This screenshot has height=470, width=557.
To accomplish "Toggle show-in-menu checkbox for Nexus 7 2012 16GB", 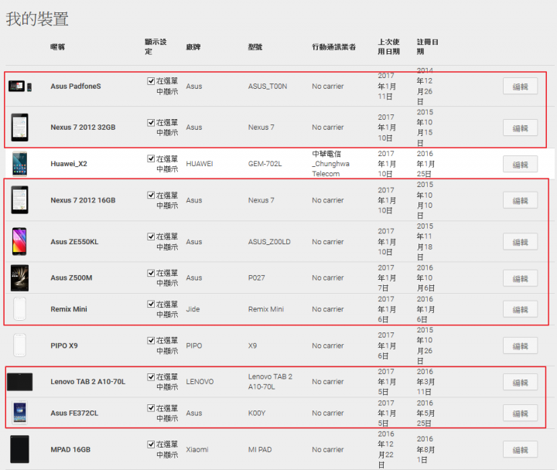I will click(151, 196).
